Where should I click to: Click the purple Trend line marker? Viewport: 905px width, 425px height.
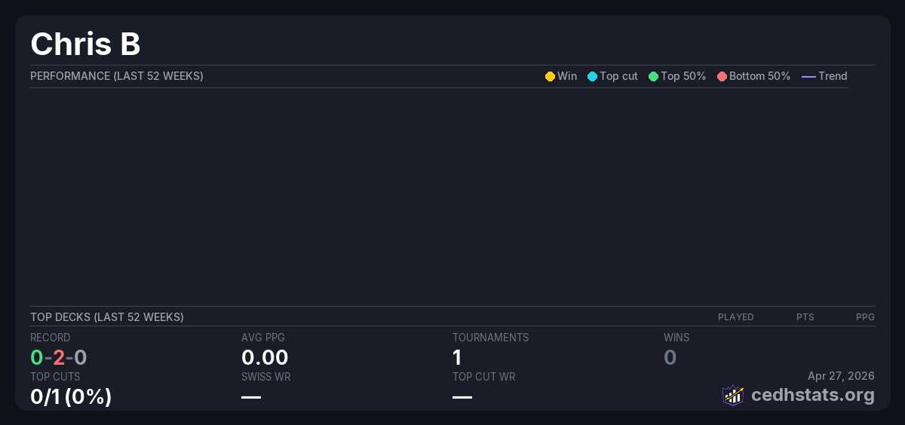pos(808,76)
